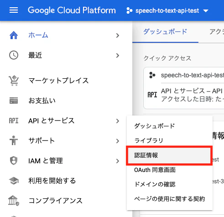Viewport: 224px width, 217px height.
Task: Expand the サポート submenu chevron
Action: click(118, 141)
